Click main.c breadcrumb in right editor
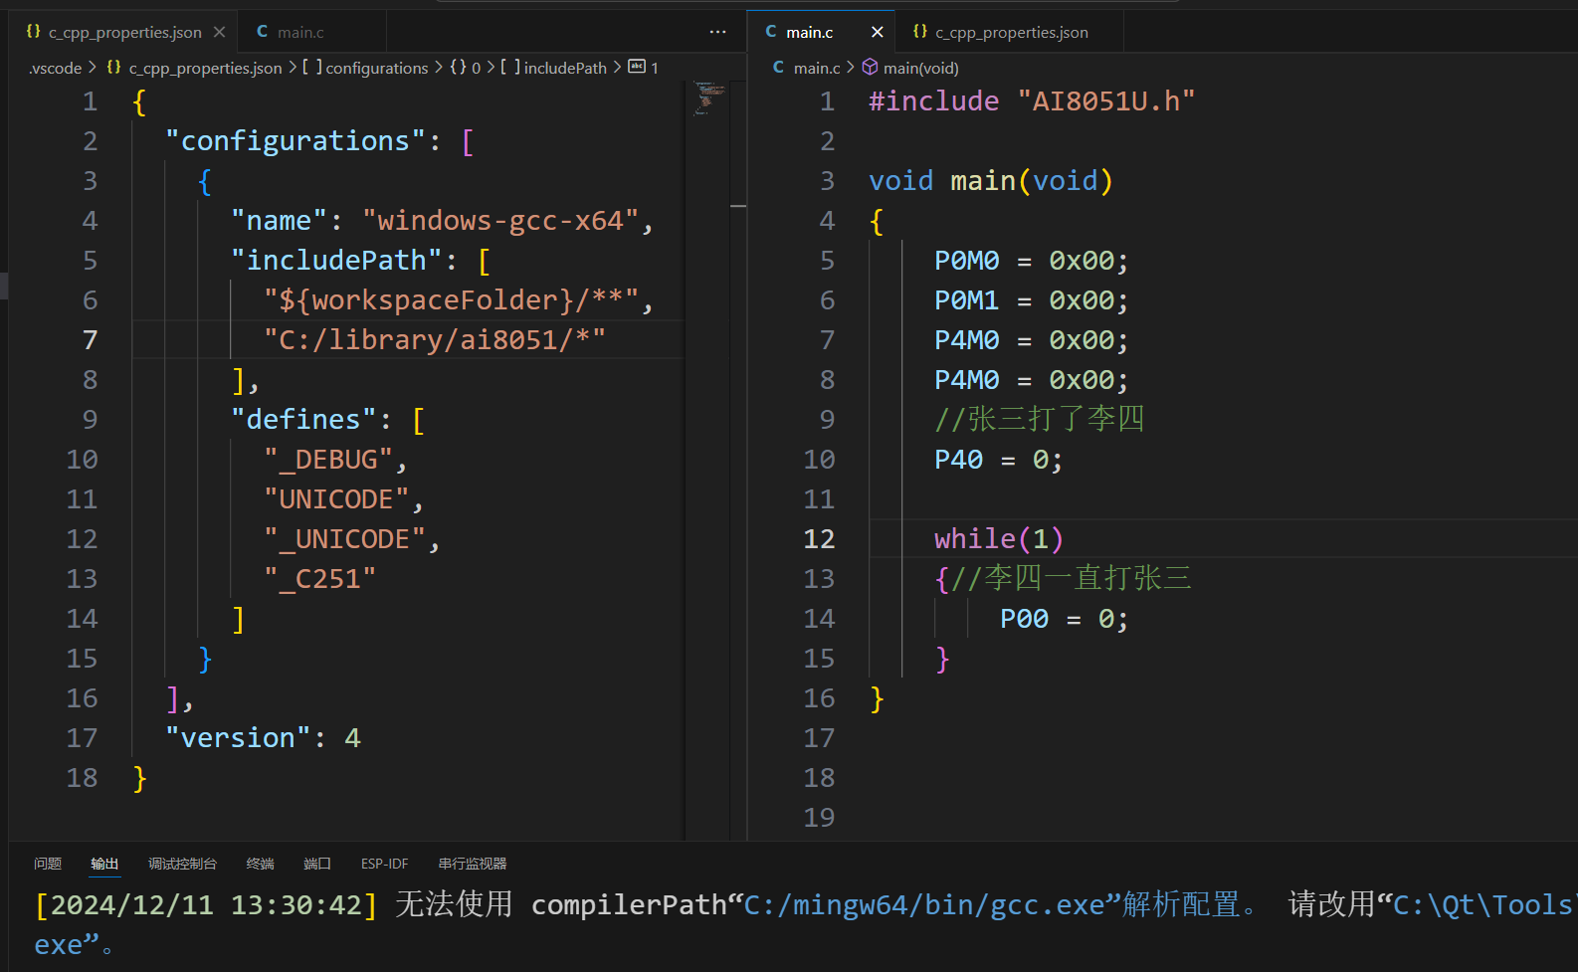The width and height of the screenshot is (1578, 972). point(816,68)
